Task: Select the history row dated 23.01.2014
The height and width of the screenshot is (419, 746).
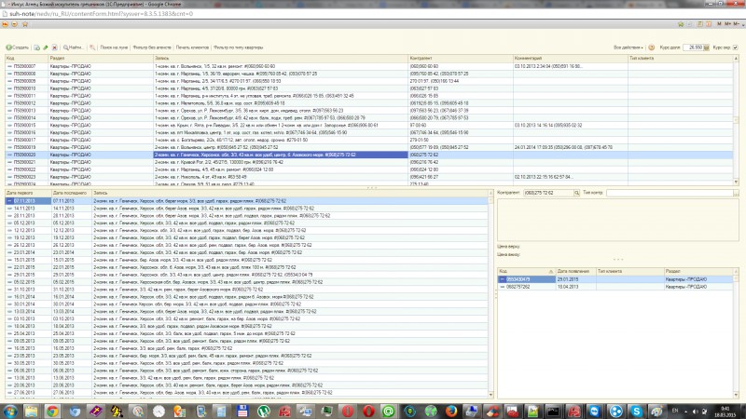Action: 246,252
